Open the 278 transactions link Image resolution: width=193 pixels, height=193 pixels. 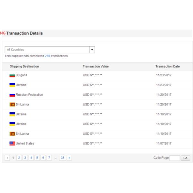click(x=47, y=56)
